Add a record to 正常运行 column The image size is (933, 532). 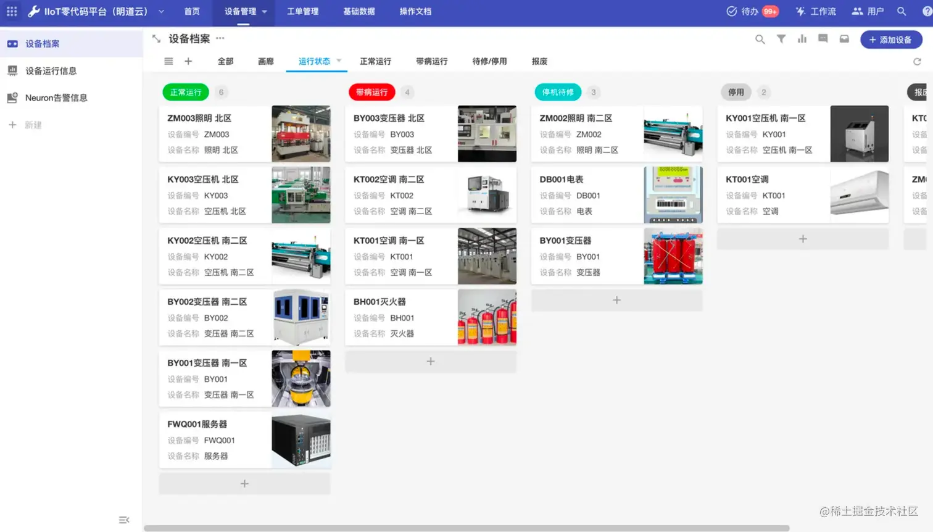[x=244, y=484]
